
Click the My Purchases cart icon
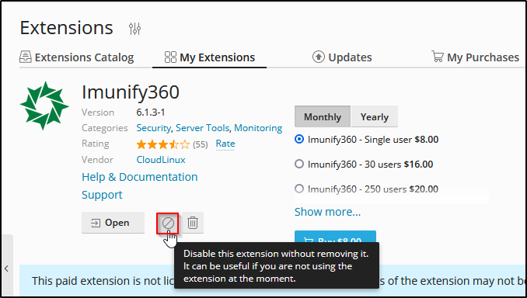pos(438,57)
